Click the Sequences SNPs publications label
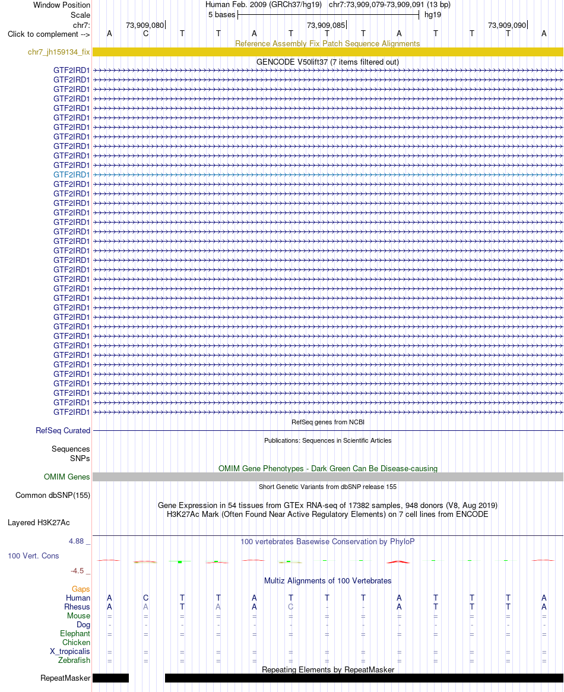 [x=71, y=453]
